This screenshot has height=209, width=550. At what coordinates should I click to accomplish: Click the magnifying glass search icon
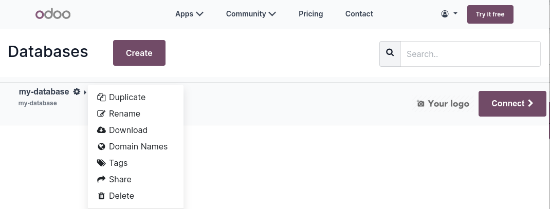(390, 53)
